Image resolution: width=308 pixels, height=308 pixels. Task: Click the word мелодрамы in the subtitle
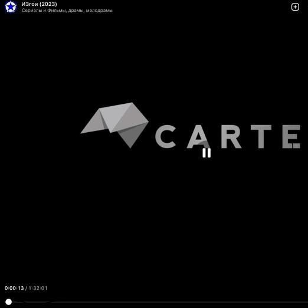coord(99,11)
